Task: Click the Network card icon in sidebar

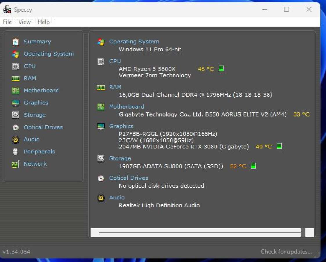Action: [x=15, y=164]
